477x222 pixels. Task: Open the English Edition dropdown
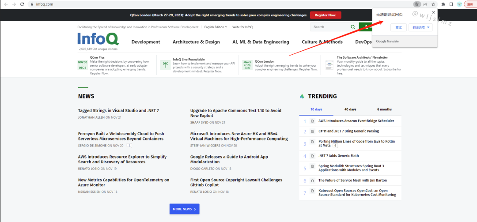pyautogui.click(x=216, y=27)
